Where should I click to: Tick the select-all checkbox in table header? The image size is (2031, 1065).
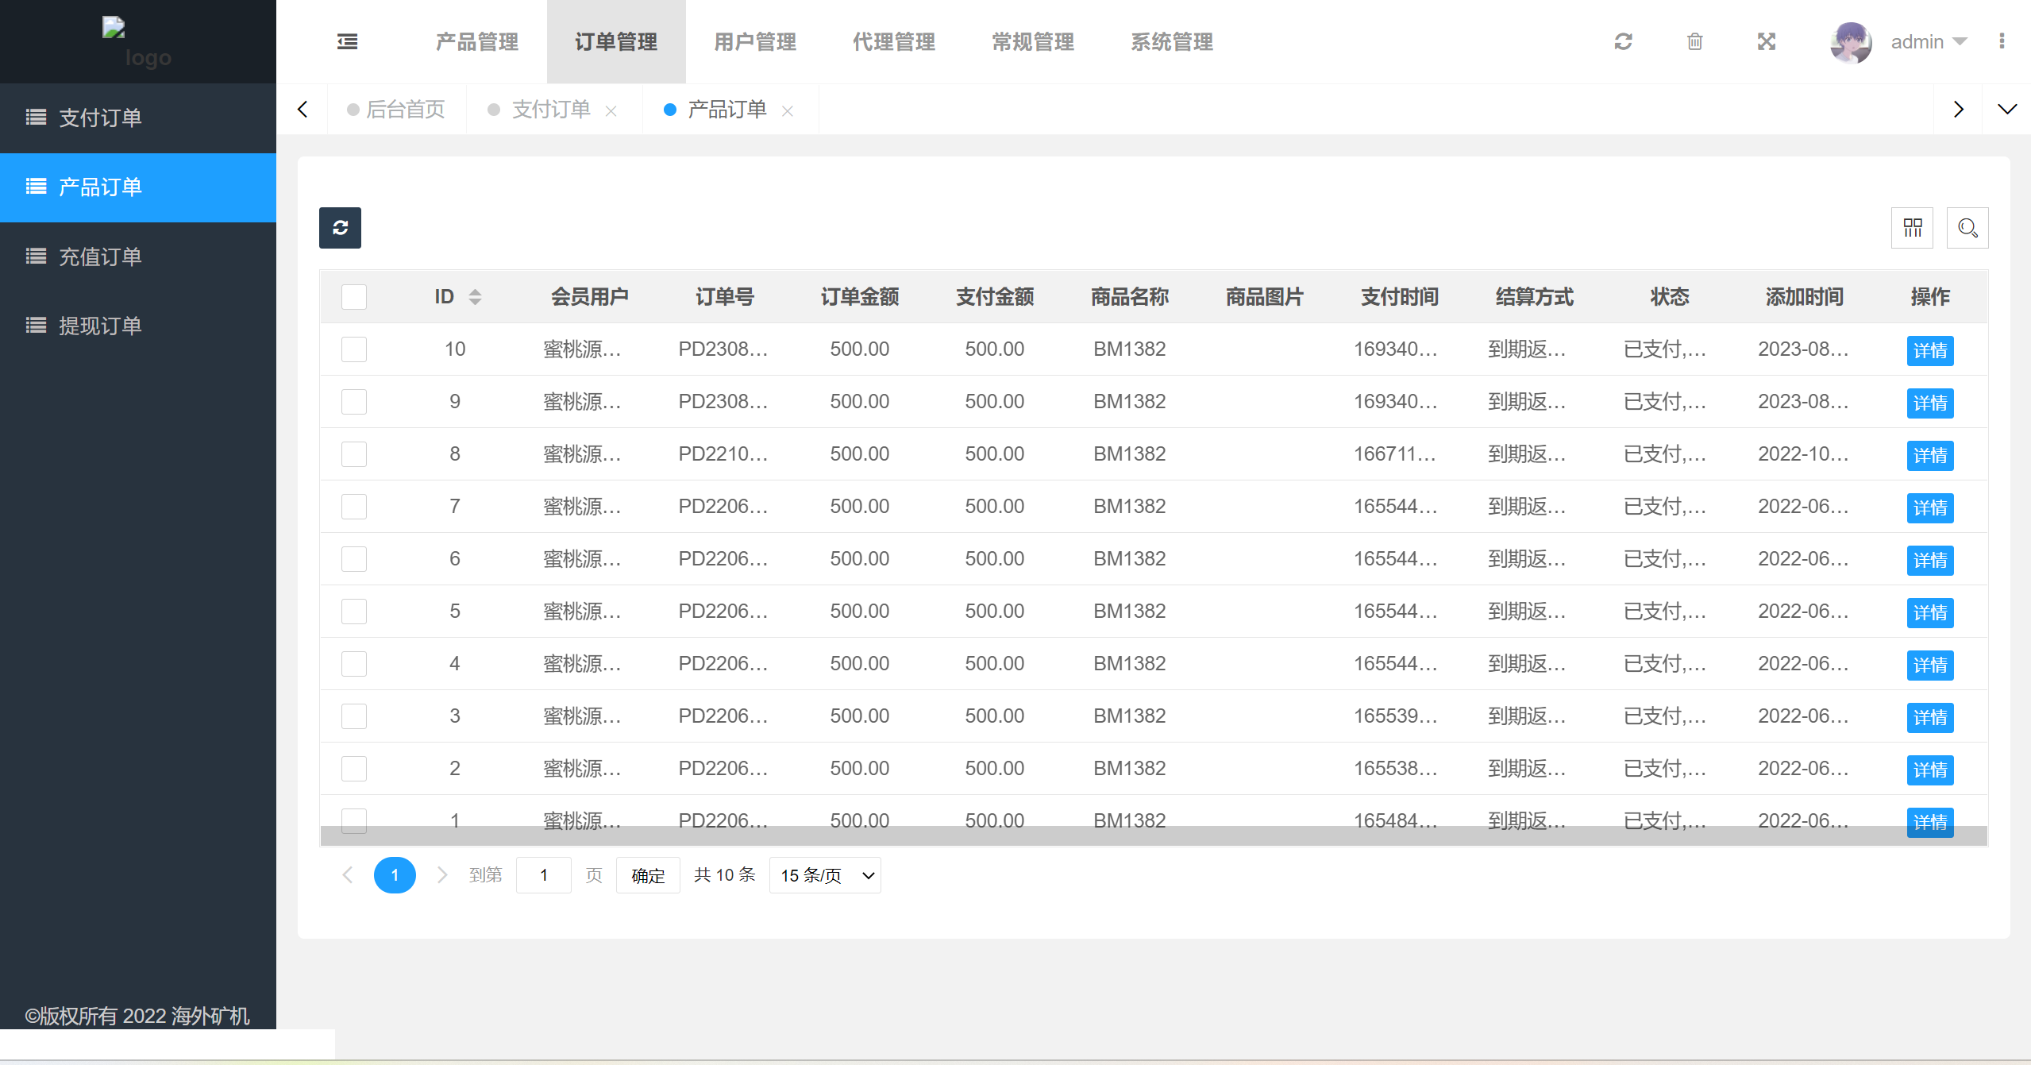[x=354, y=297]
